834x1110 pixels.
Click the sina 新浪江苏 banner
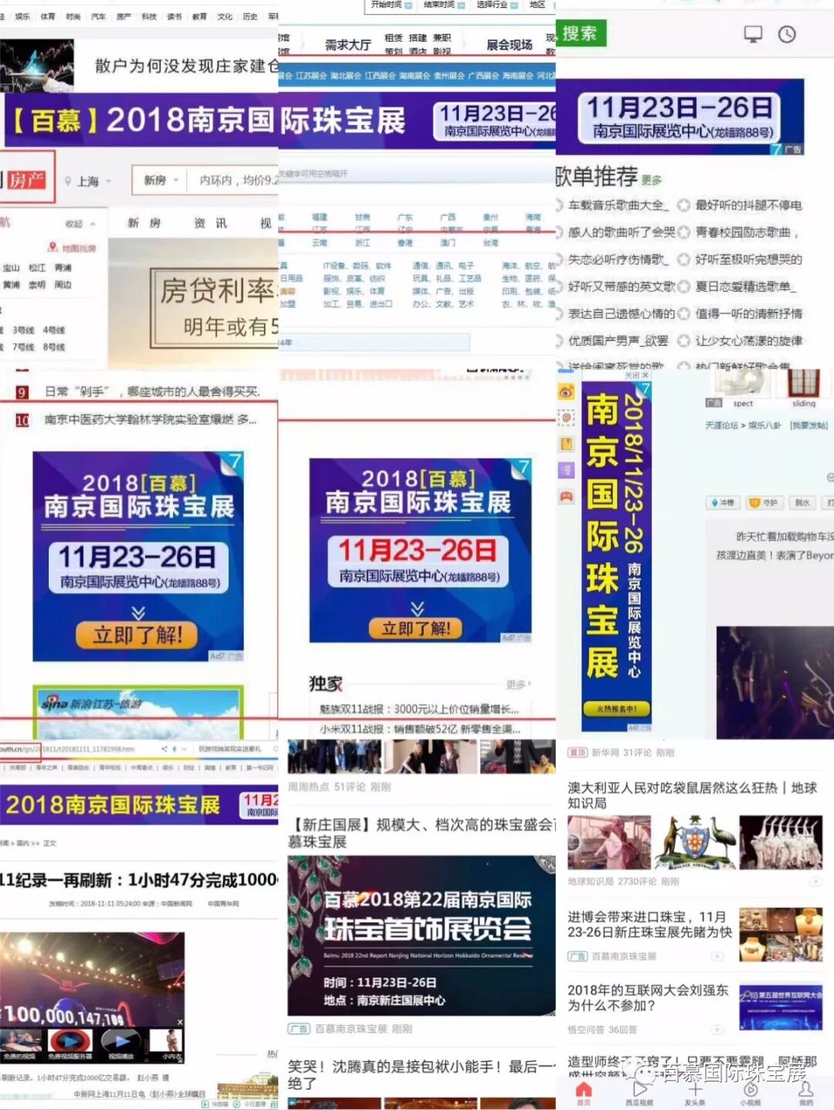(x=138, y=711)
